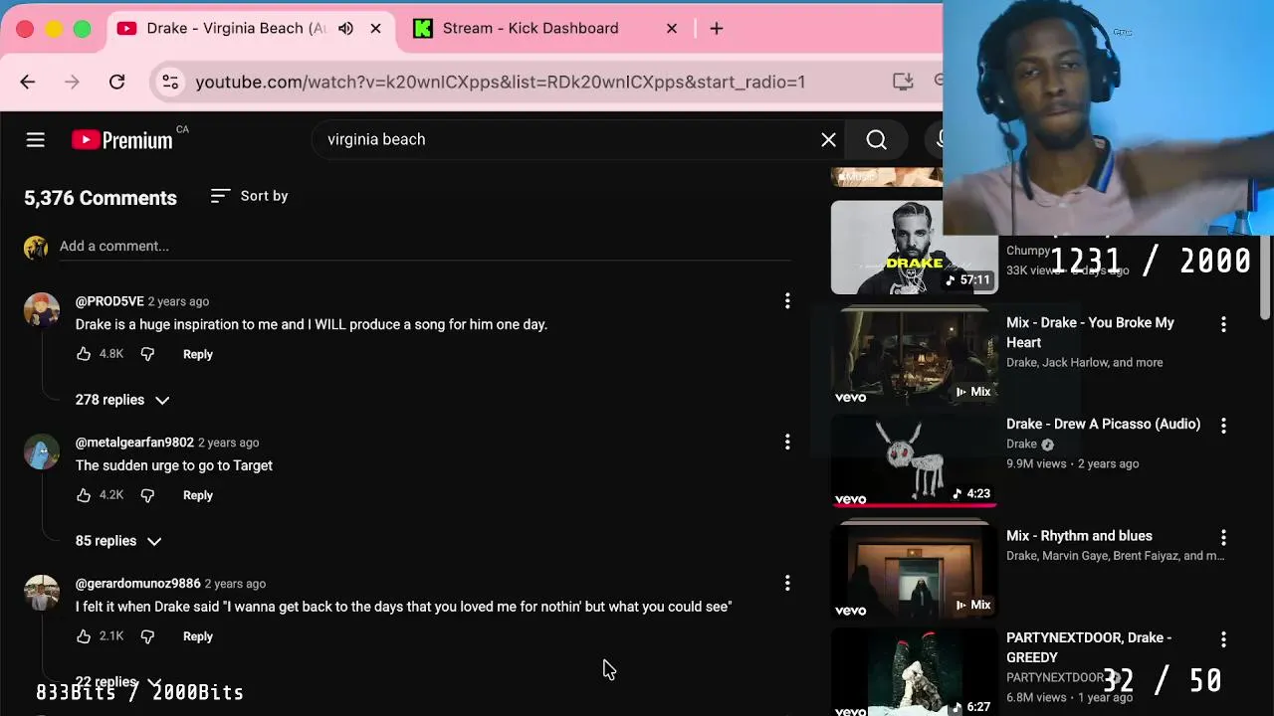Open the Sort by comments dropdown
This screenshot has height=716, width=1274.
pyautogui.click(x=249, y=196)
